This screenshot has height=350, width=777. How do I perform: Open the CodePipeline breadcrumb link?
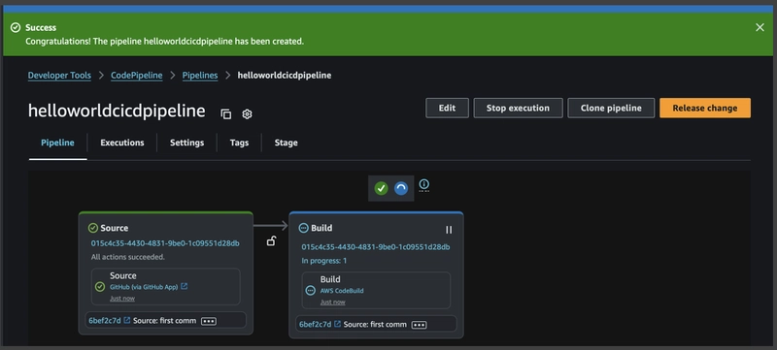coord(136,76)
